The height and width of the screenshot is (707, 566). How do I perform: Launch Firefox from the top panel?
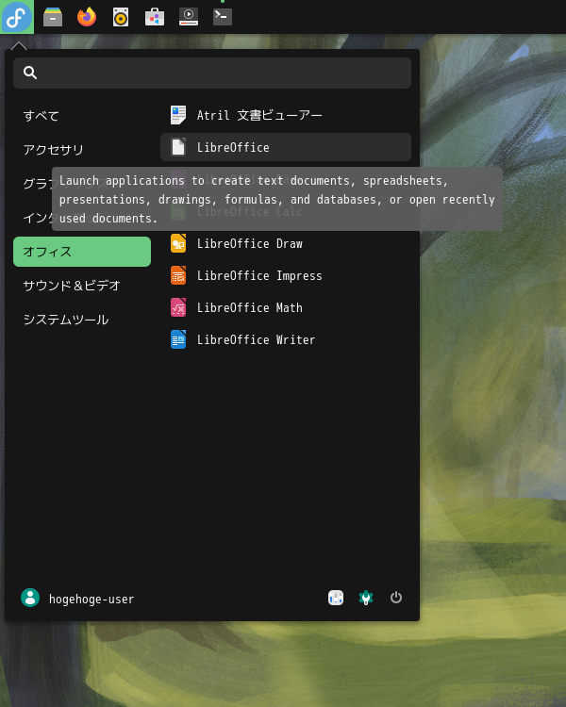pyautogui.click(x=87, y=17)
